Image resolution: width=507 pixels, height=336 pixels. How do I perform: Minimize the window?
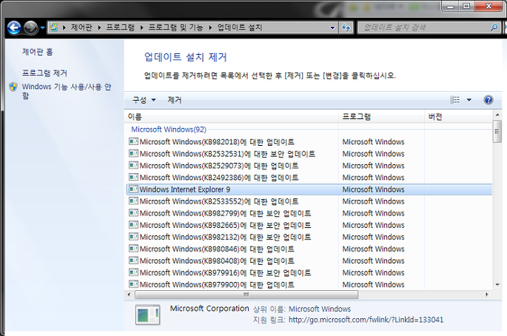point(451,6)
